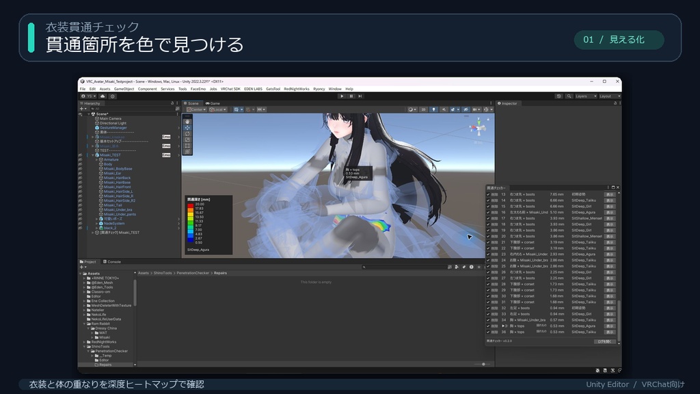Click the Scene orientation gizmo
Screen dimensions: 700x394
479,128
